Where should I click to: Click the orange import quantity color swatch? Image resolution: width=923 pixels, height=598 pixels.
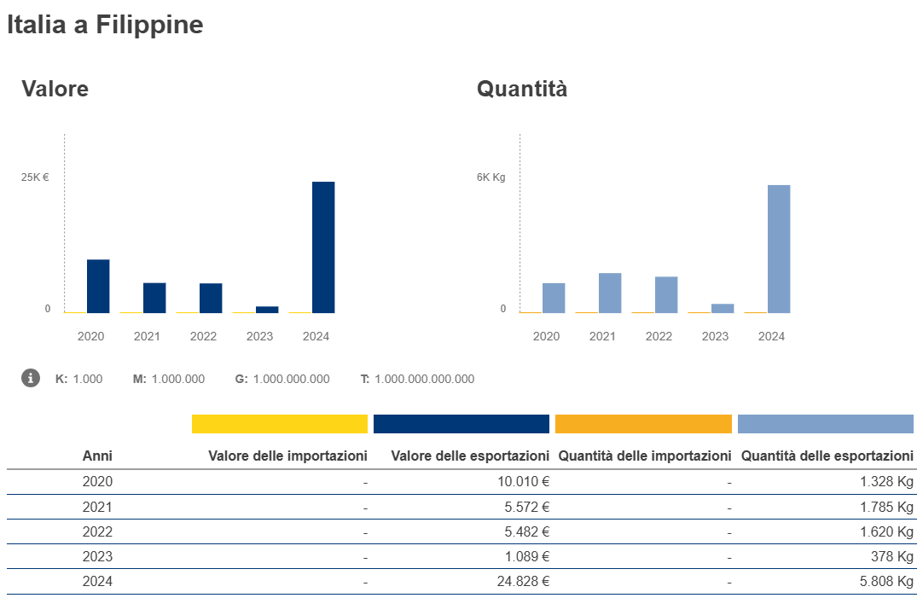[x=643, y=424]
